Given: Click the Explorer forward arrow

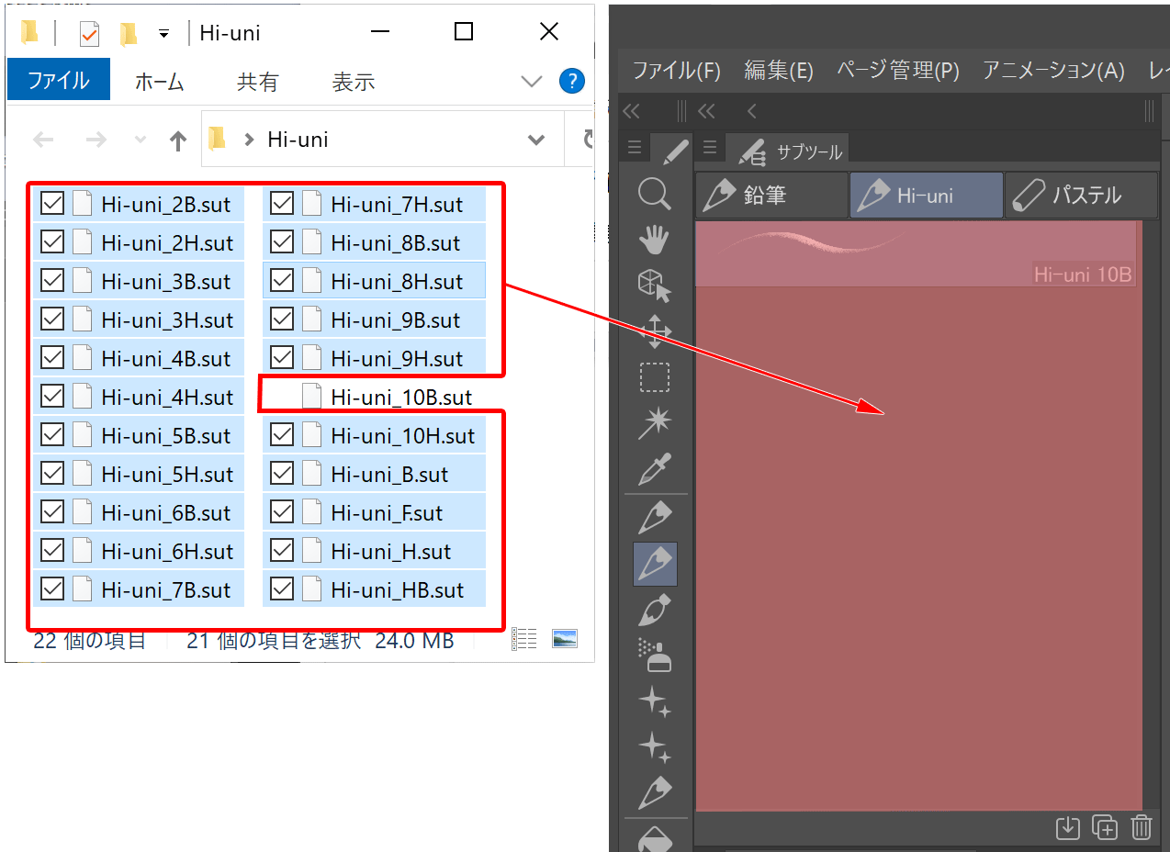Looking at the screenshot, I should pyautogui.click(x=96, y=140).
